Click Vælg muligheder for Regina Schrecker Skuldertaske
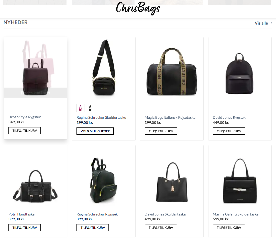The width and height of the screenshot is (276, 238). 95,131
